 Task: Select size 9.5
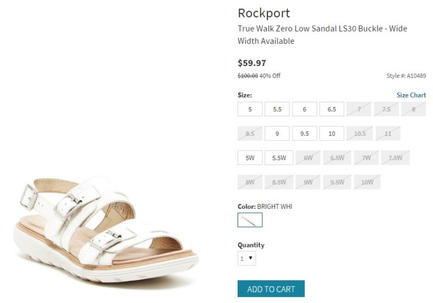tap(304, 133)
